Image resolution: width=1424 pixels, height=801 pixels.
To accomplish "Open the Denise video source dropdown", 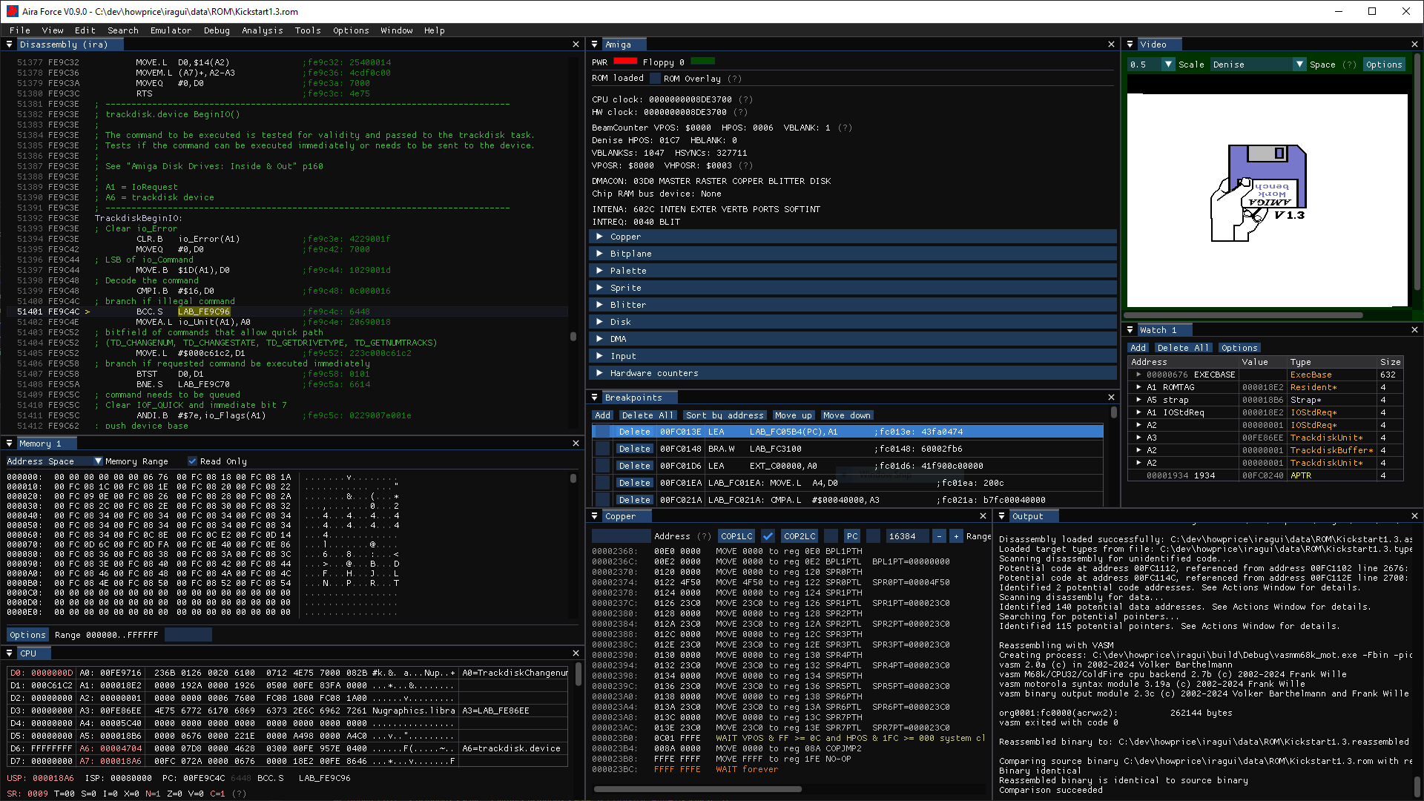I will point(1299,65).
